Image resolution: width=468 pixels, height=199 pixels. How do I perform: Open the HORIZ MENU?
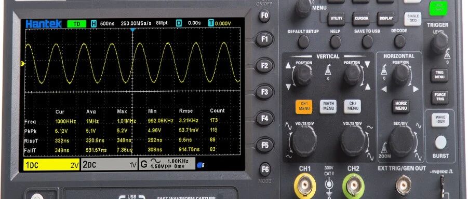pos(400,107)
